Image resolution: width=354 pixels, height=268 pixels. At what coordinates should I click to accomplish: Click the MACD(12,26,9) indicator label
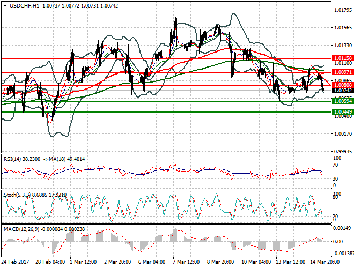pos(20,229)
